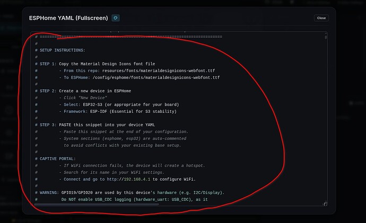The width and height of the screenshot is (366, 223).
Task: Click the copy YAML icon beside the title
Action: pyautogui.click(x=116, y=18)
